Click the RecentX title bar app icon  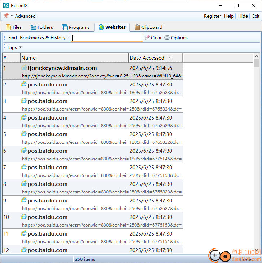click(x=6, y=5)
